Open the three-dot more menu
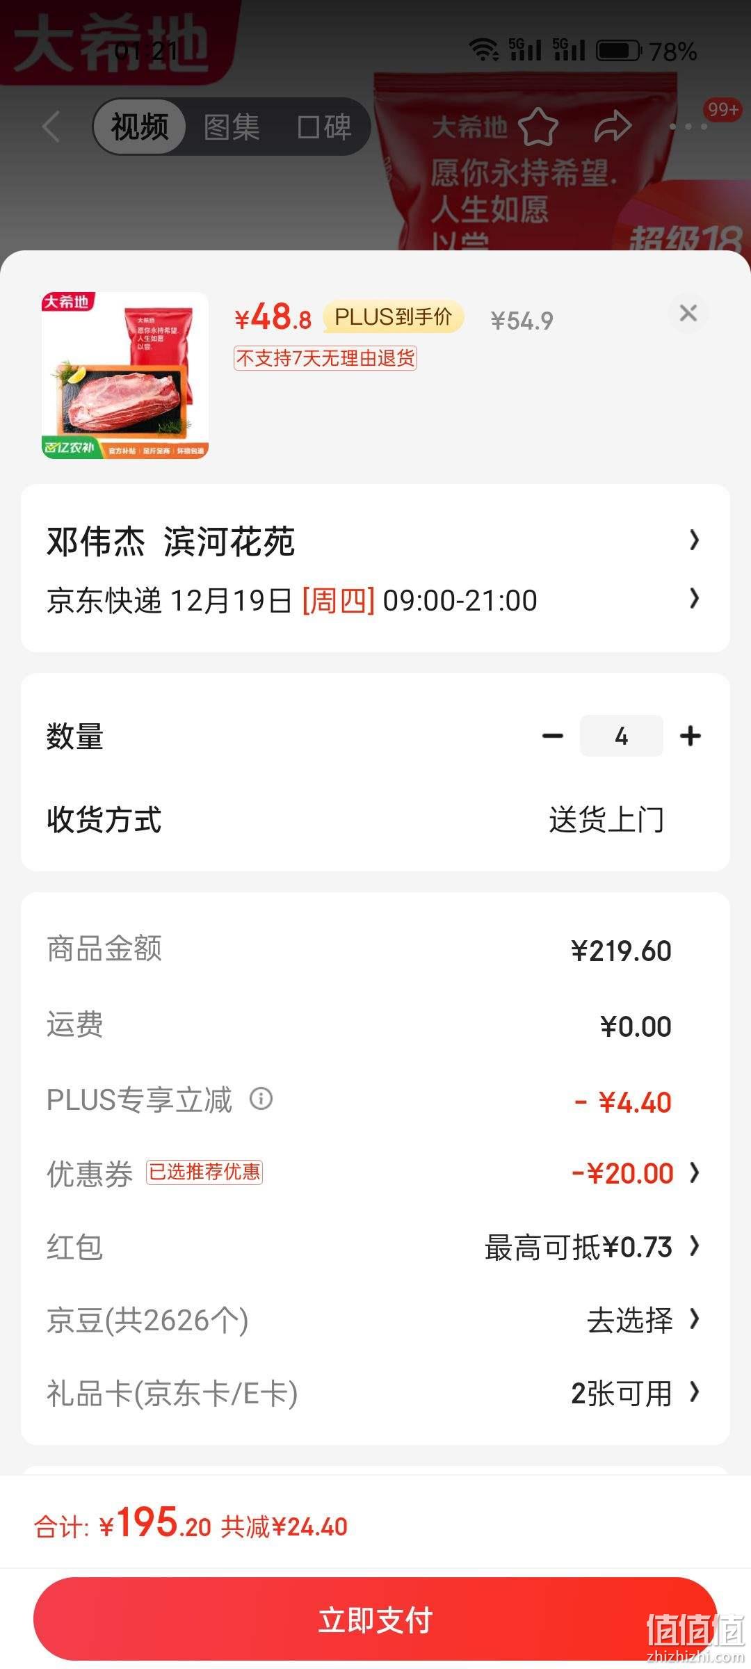The width and height of the screenshot is (751, 1669). click(x=688, y=127)
